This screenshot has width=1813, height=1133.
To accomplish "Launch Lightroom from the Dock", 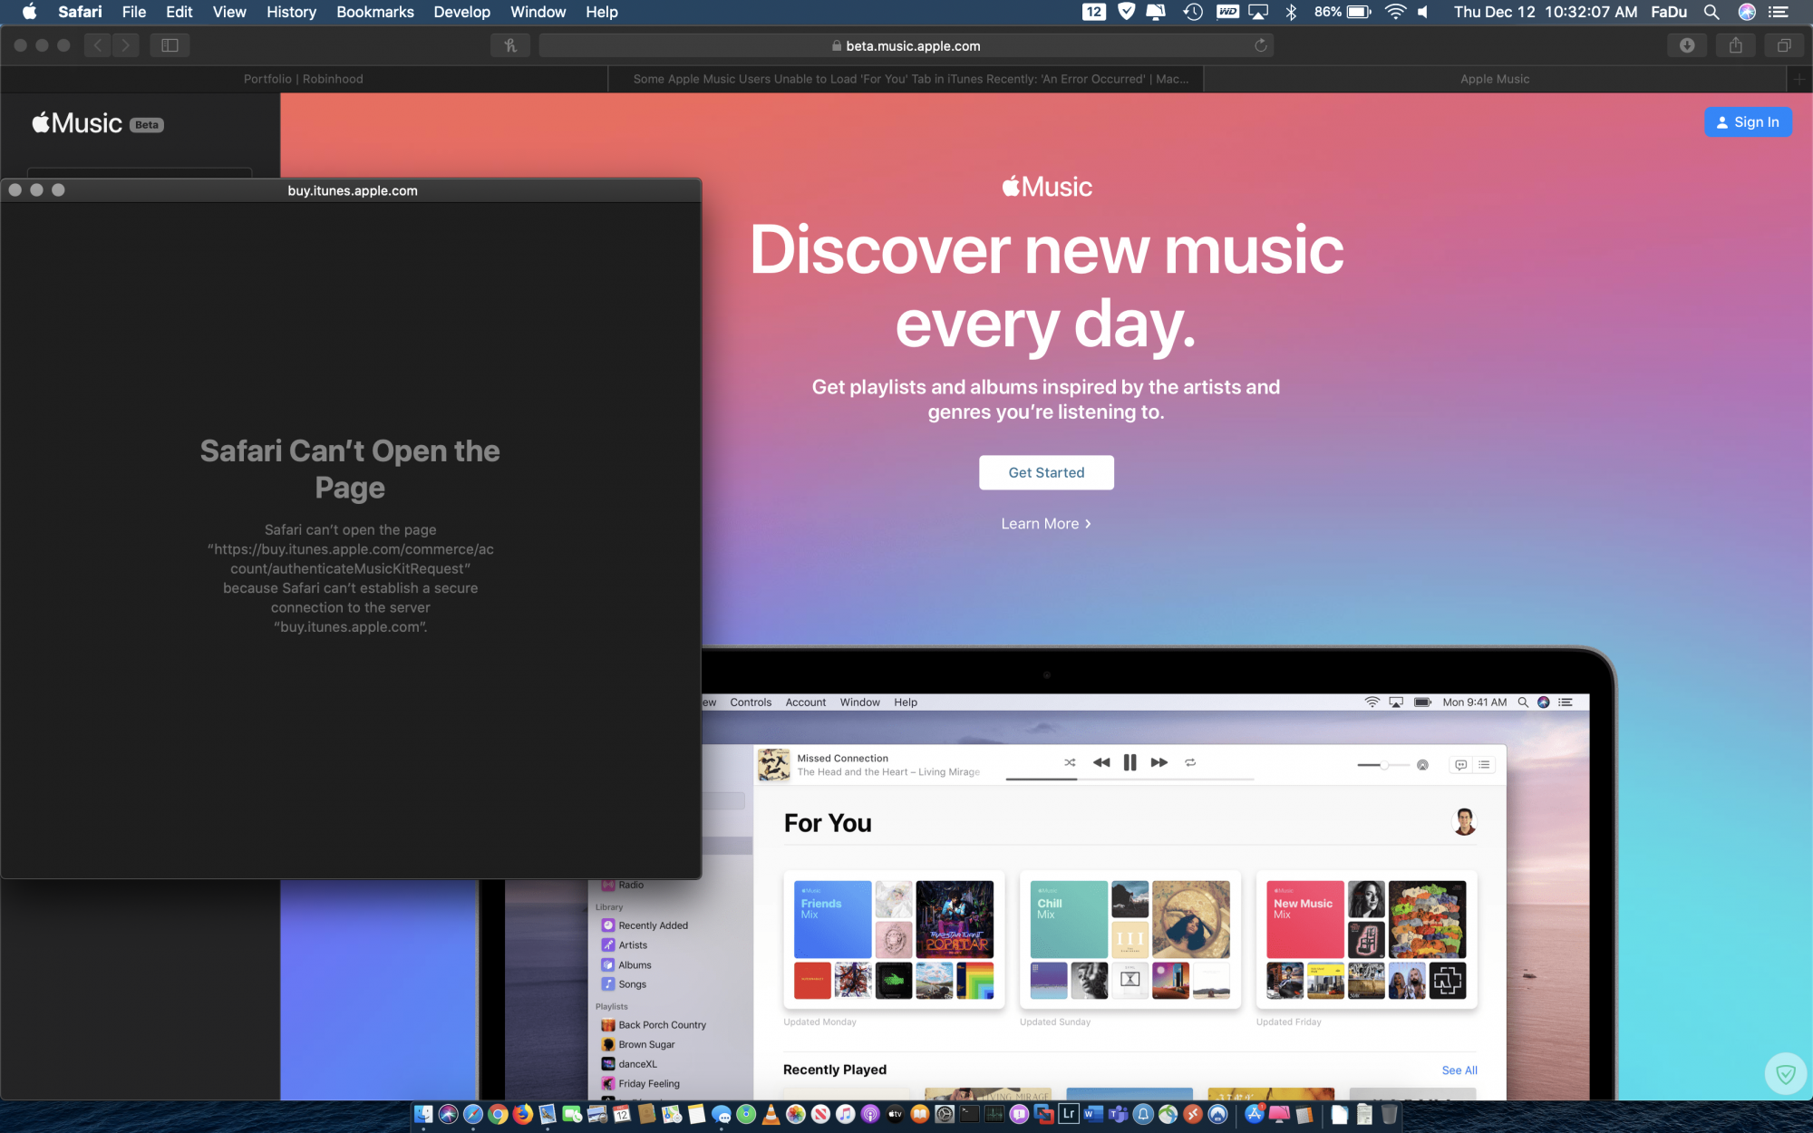I will pyautogui.click(x=1069, y=1115).
